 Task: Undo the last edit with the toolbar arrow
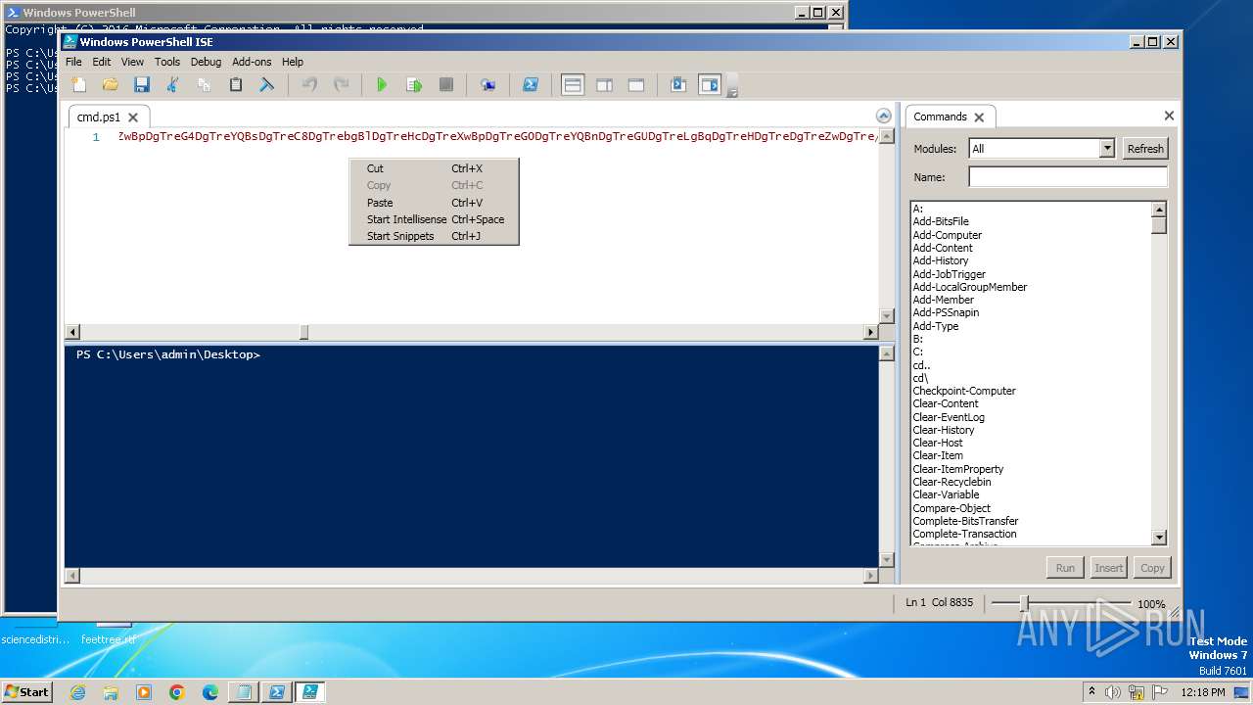click(x=309, y=85)
